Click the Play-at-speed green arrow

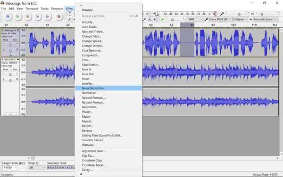pos(163,19)
